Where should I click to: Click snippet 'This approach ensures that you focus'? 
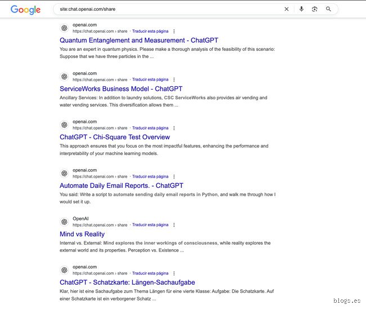(x=164, y=149)
